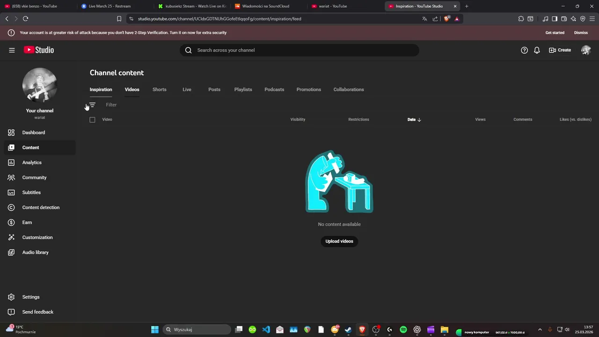The height and width of the screenshot is (337, 599).
Task: Open the Help question mark icon
Action: (x=525, y=50)
